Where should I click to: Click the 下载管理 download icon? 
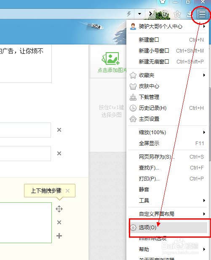point(133,97)
